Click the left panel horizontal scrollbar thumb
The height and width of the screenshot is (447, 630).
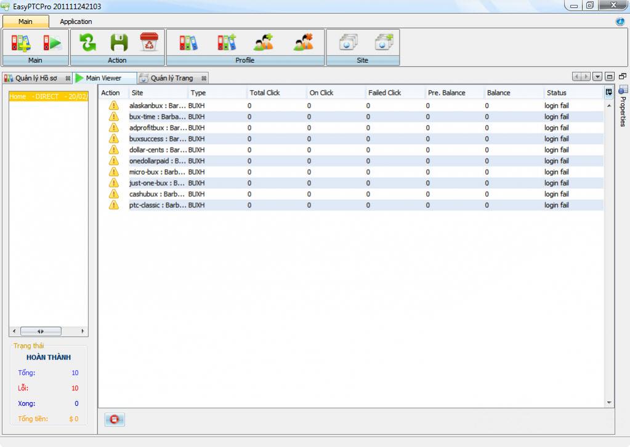tap(41, 331)
